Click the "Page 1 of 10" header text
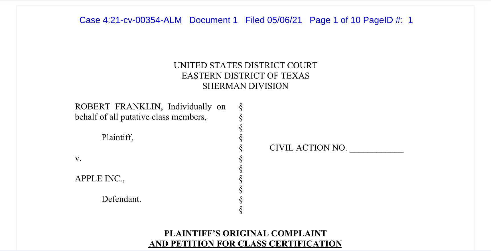The height and width of the screenshot is (251, 491). point(335,20)
